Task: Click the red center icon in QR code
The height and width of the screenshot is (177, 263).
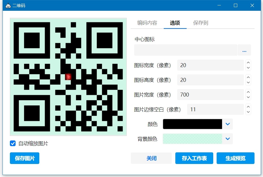Action: tap(68, 77)
